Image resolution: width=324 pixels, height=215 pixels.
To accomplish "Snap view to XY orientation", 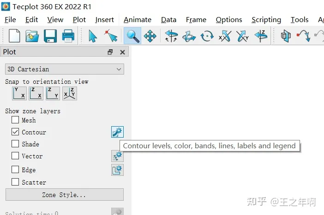I will pyautogui.click(x=19, y=93).
